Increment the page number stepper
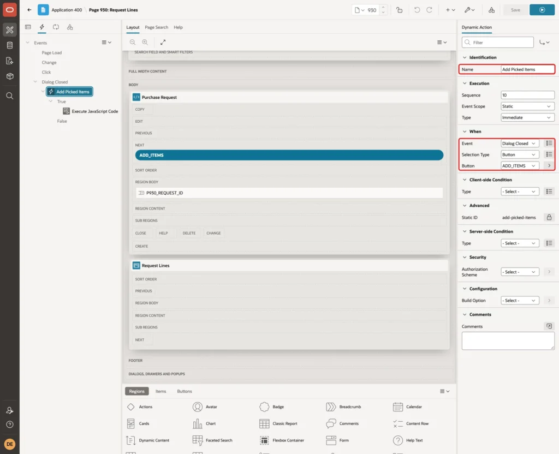 (383, 7)
